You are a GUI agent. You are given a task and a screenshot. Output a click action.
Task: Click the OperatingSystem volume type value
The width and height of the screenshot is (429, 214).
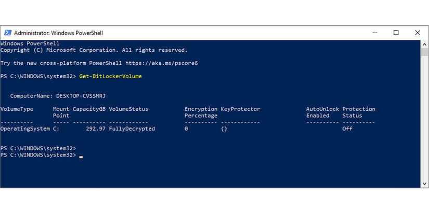(25, 129)
